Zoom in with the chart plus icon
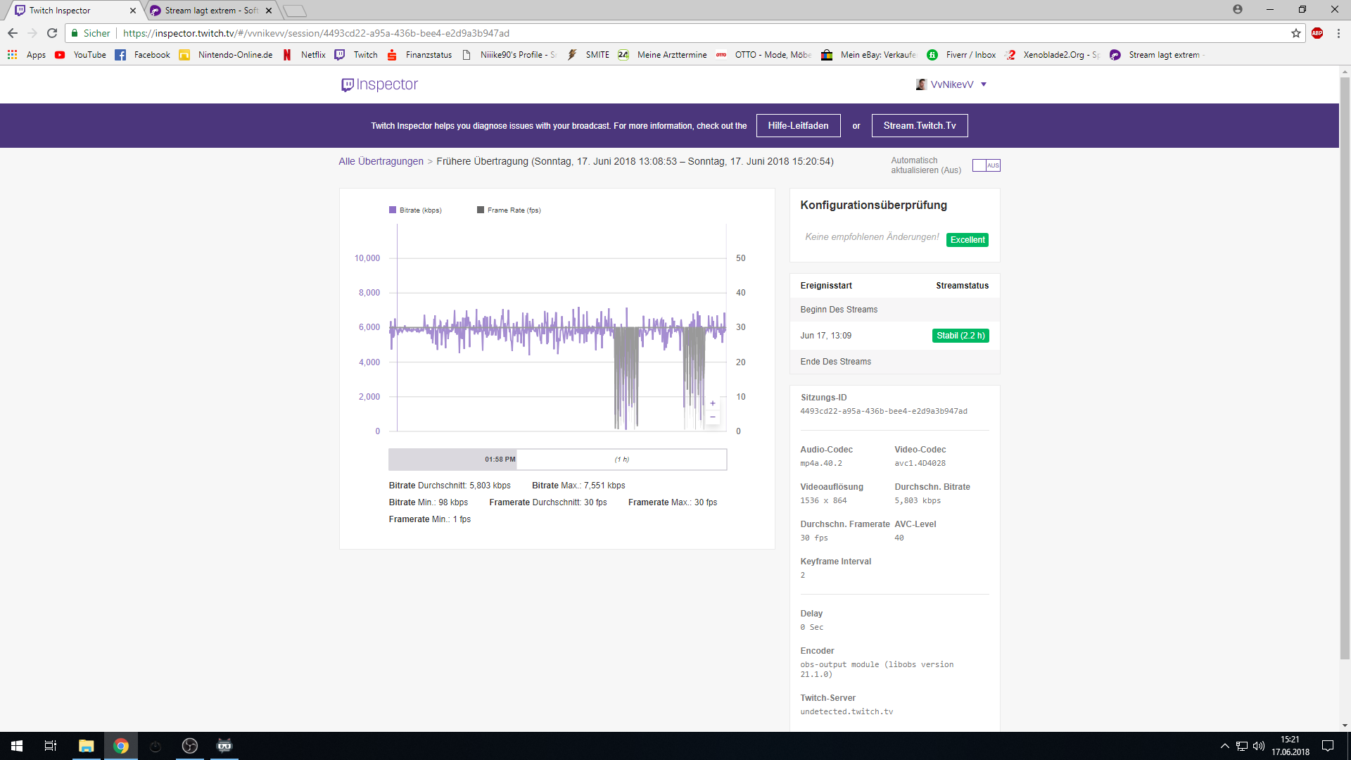This screenshot has width=1351, height=760. click(x=713, y=403)
